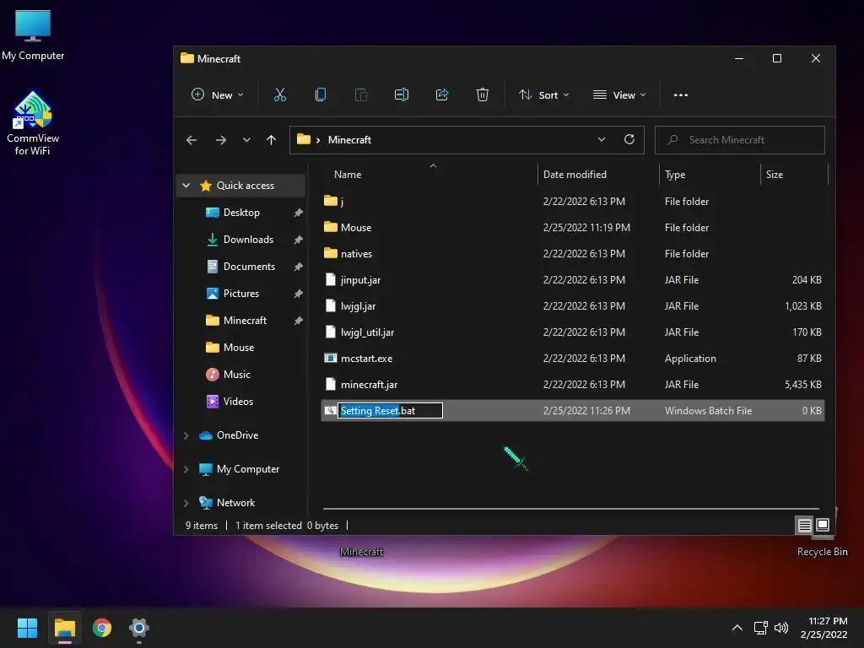864x648 pixels.
Task: Open Downloads in Quick access
Action: coord(248,240)
